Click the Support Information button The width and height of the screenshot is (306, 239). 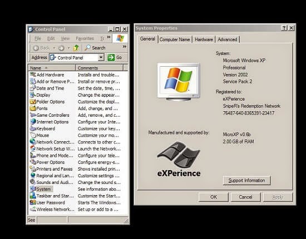pyautogui.click(x=246, y=180)
